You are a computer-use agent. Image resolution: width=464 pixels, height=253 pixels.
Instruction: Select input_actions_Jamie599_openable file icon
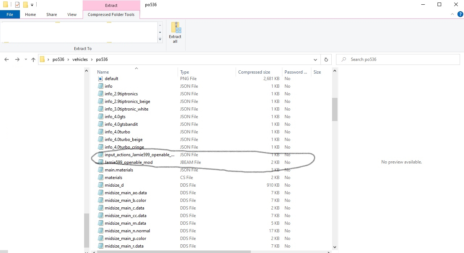pyautogui.click(x=101, y=155)
